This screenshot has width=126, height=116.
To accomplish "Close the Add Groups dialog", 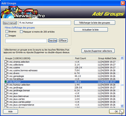I will pyautogui.click(x=123, y=3).
